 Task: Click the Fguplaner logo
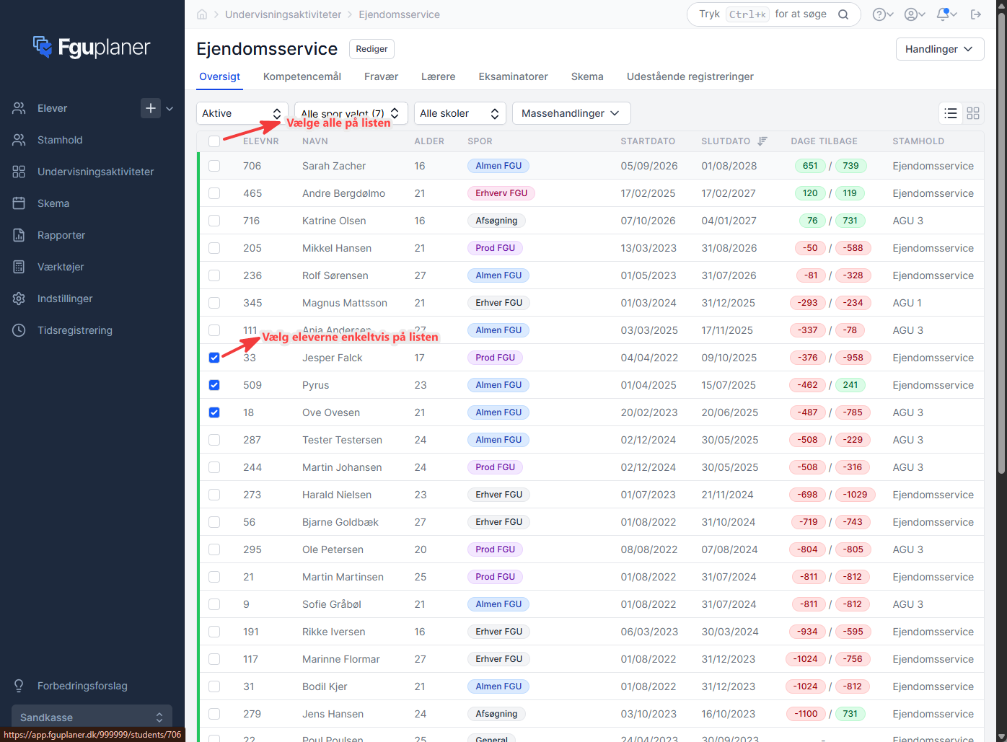(x=92, y=48)
